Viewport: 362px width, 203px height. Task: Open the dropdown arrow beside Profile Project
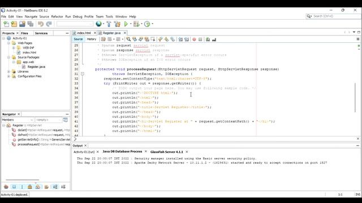(152, 24)
